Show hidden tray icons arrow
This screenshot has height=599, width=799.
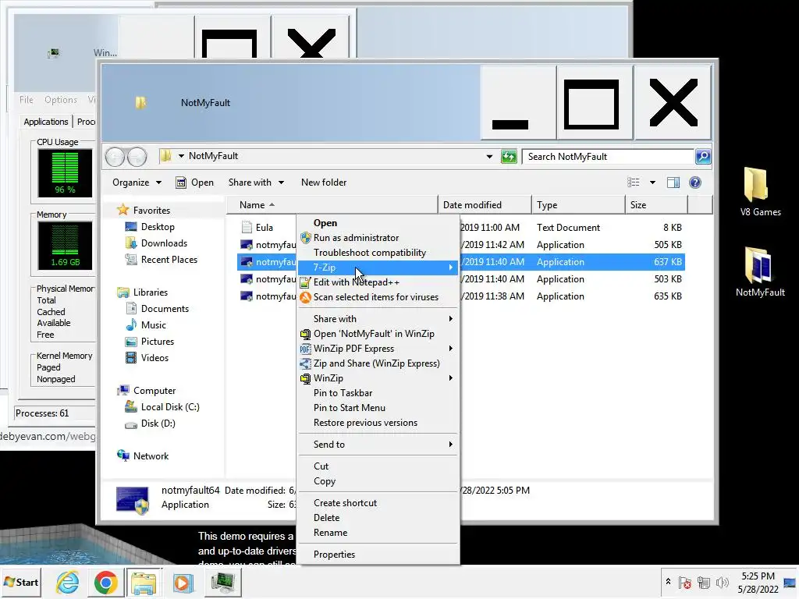click(668, 582)
